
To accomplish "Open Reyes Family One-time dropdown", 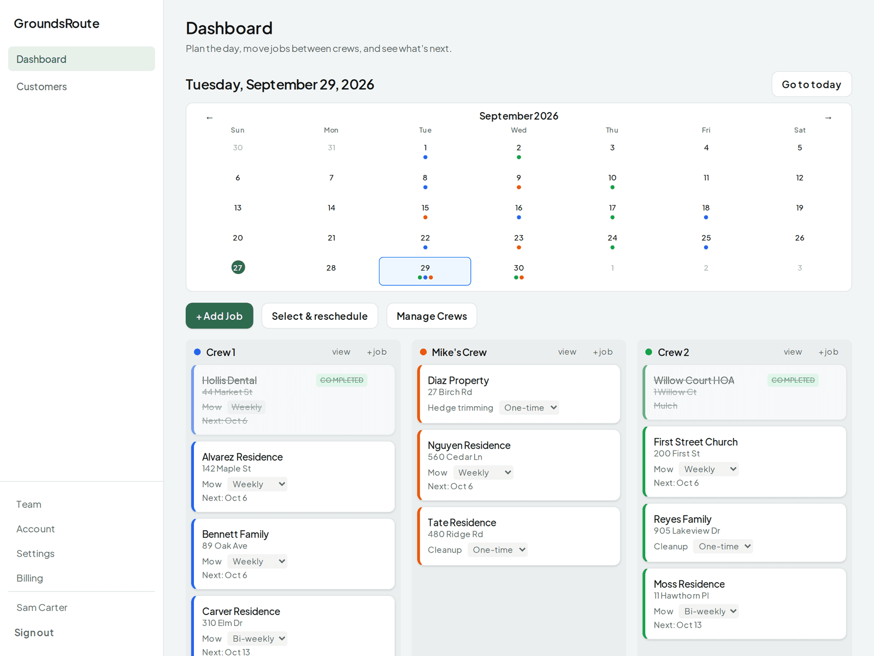I will (x=723, y=546).
